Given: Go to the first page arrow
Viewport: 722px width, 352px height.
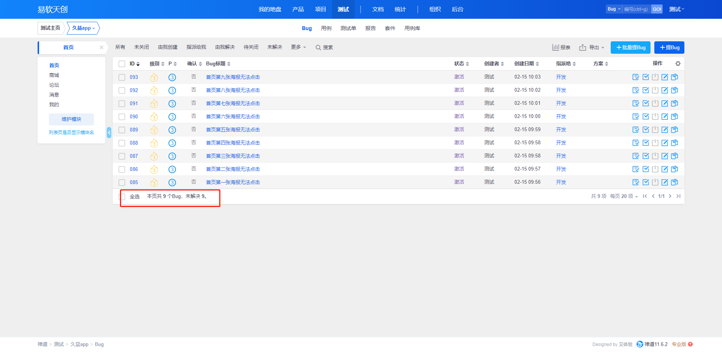Looking at the screenshot, I should (x=645, y=196).
